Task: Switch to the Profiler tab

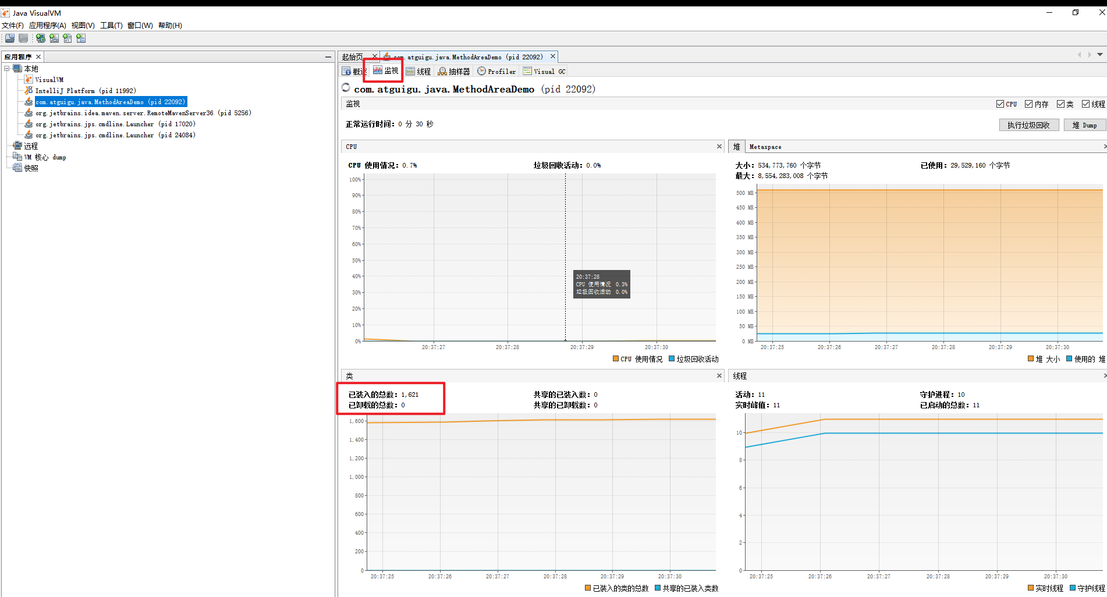Action: 496,71
